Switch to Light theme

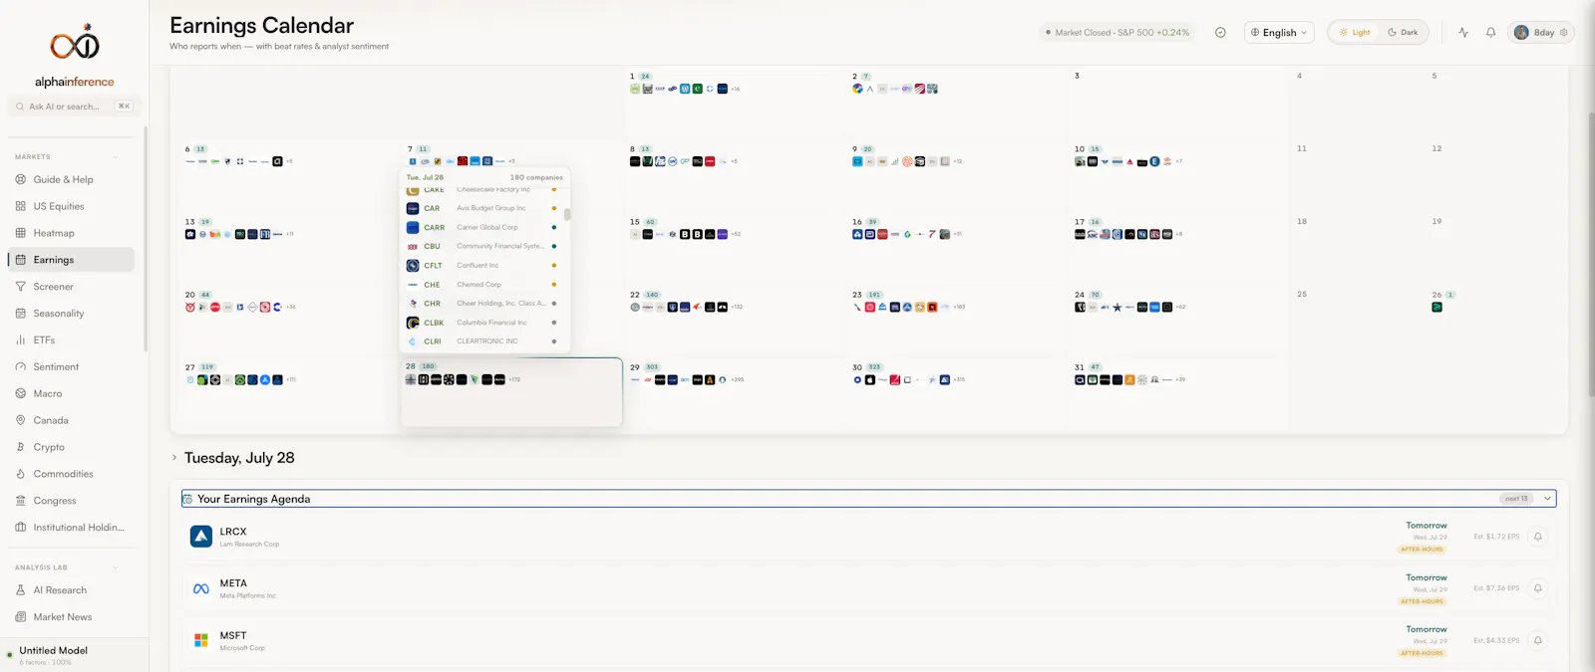1355,32
